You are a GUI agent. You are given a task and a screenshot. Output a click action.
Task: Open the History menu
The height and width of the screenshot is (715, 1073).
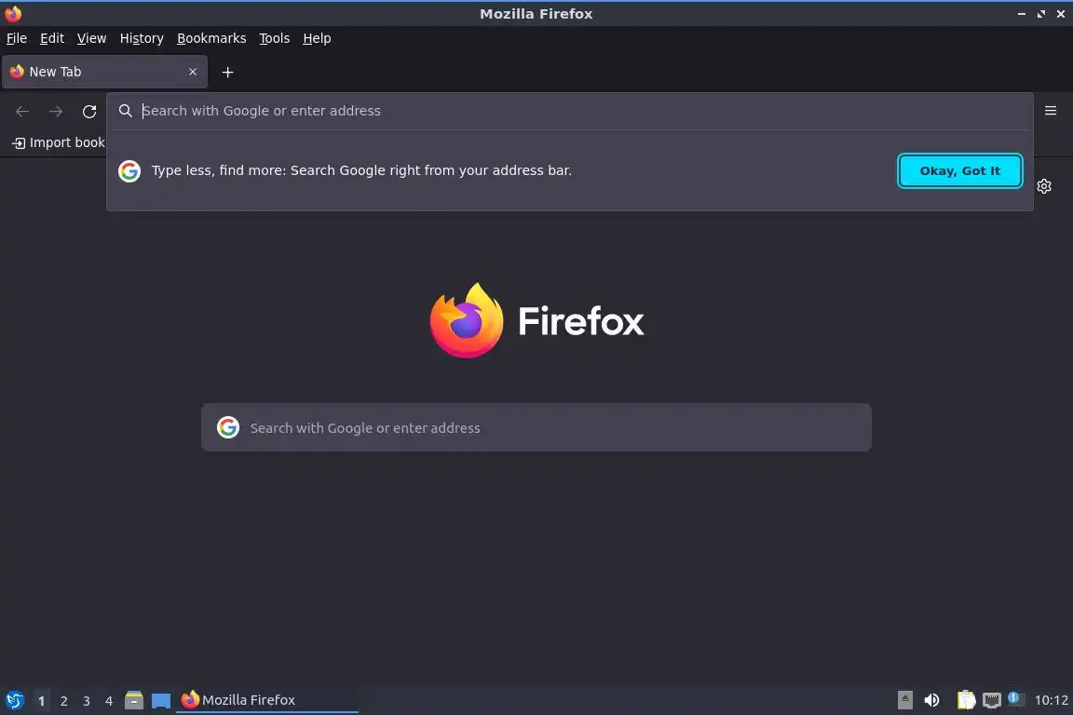(142, 38)
